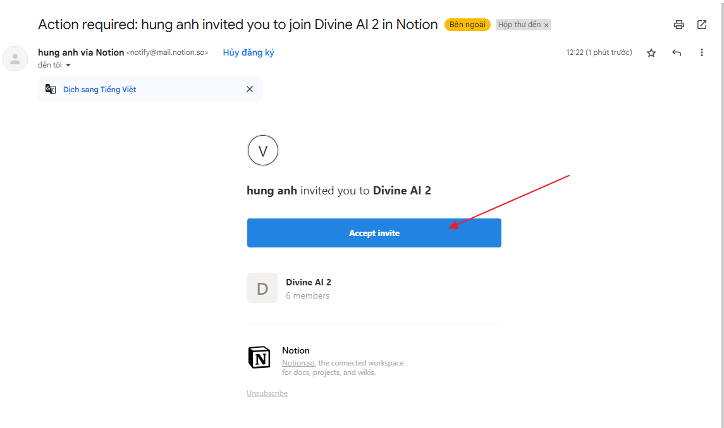Star this email from Notion

coord(651,53)
